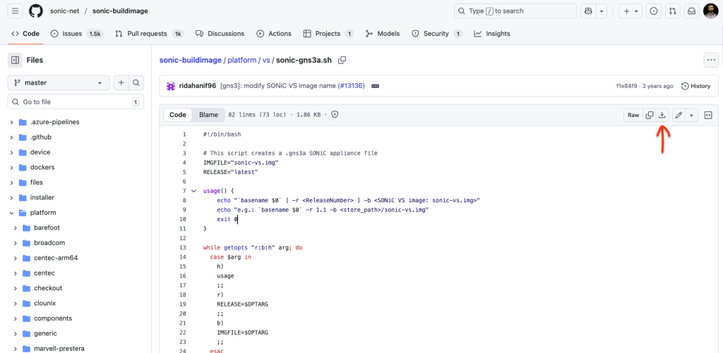Open the History link
Image resolution: width=723 pixels, height=353 pixels.
(x=695, y=86)
